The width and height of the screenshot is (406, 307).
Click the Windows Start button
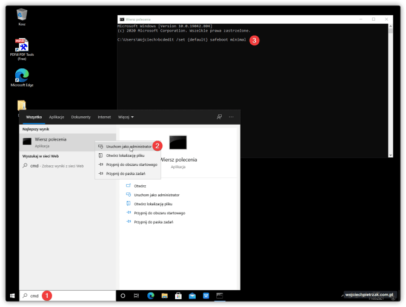[x=12, y=295]
